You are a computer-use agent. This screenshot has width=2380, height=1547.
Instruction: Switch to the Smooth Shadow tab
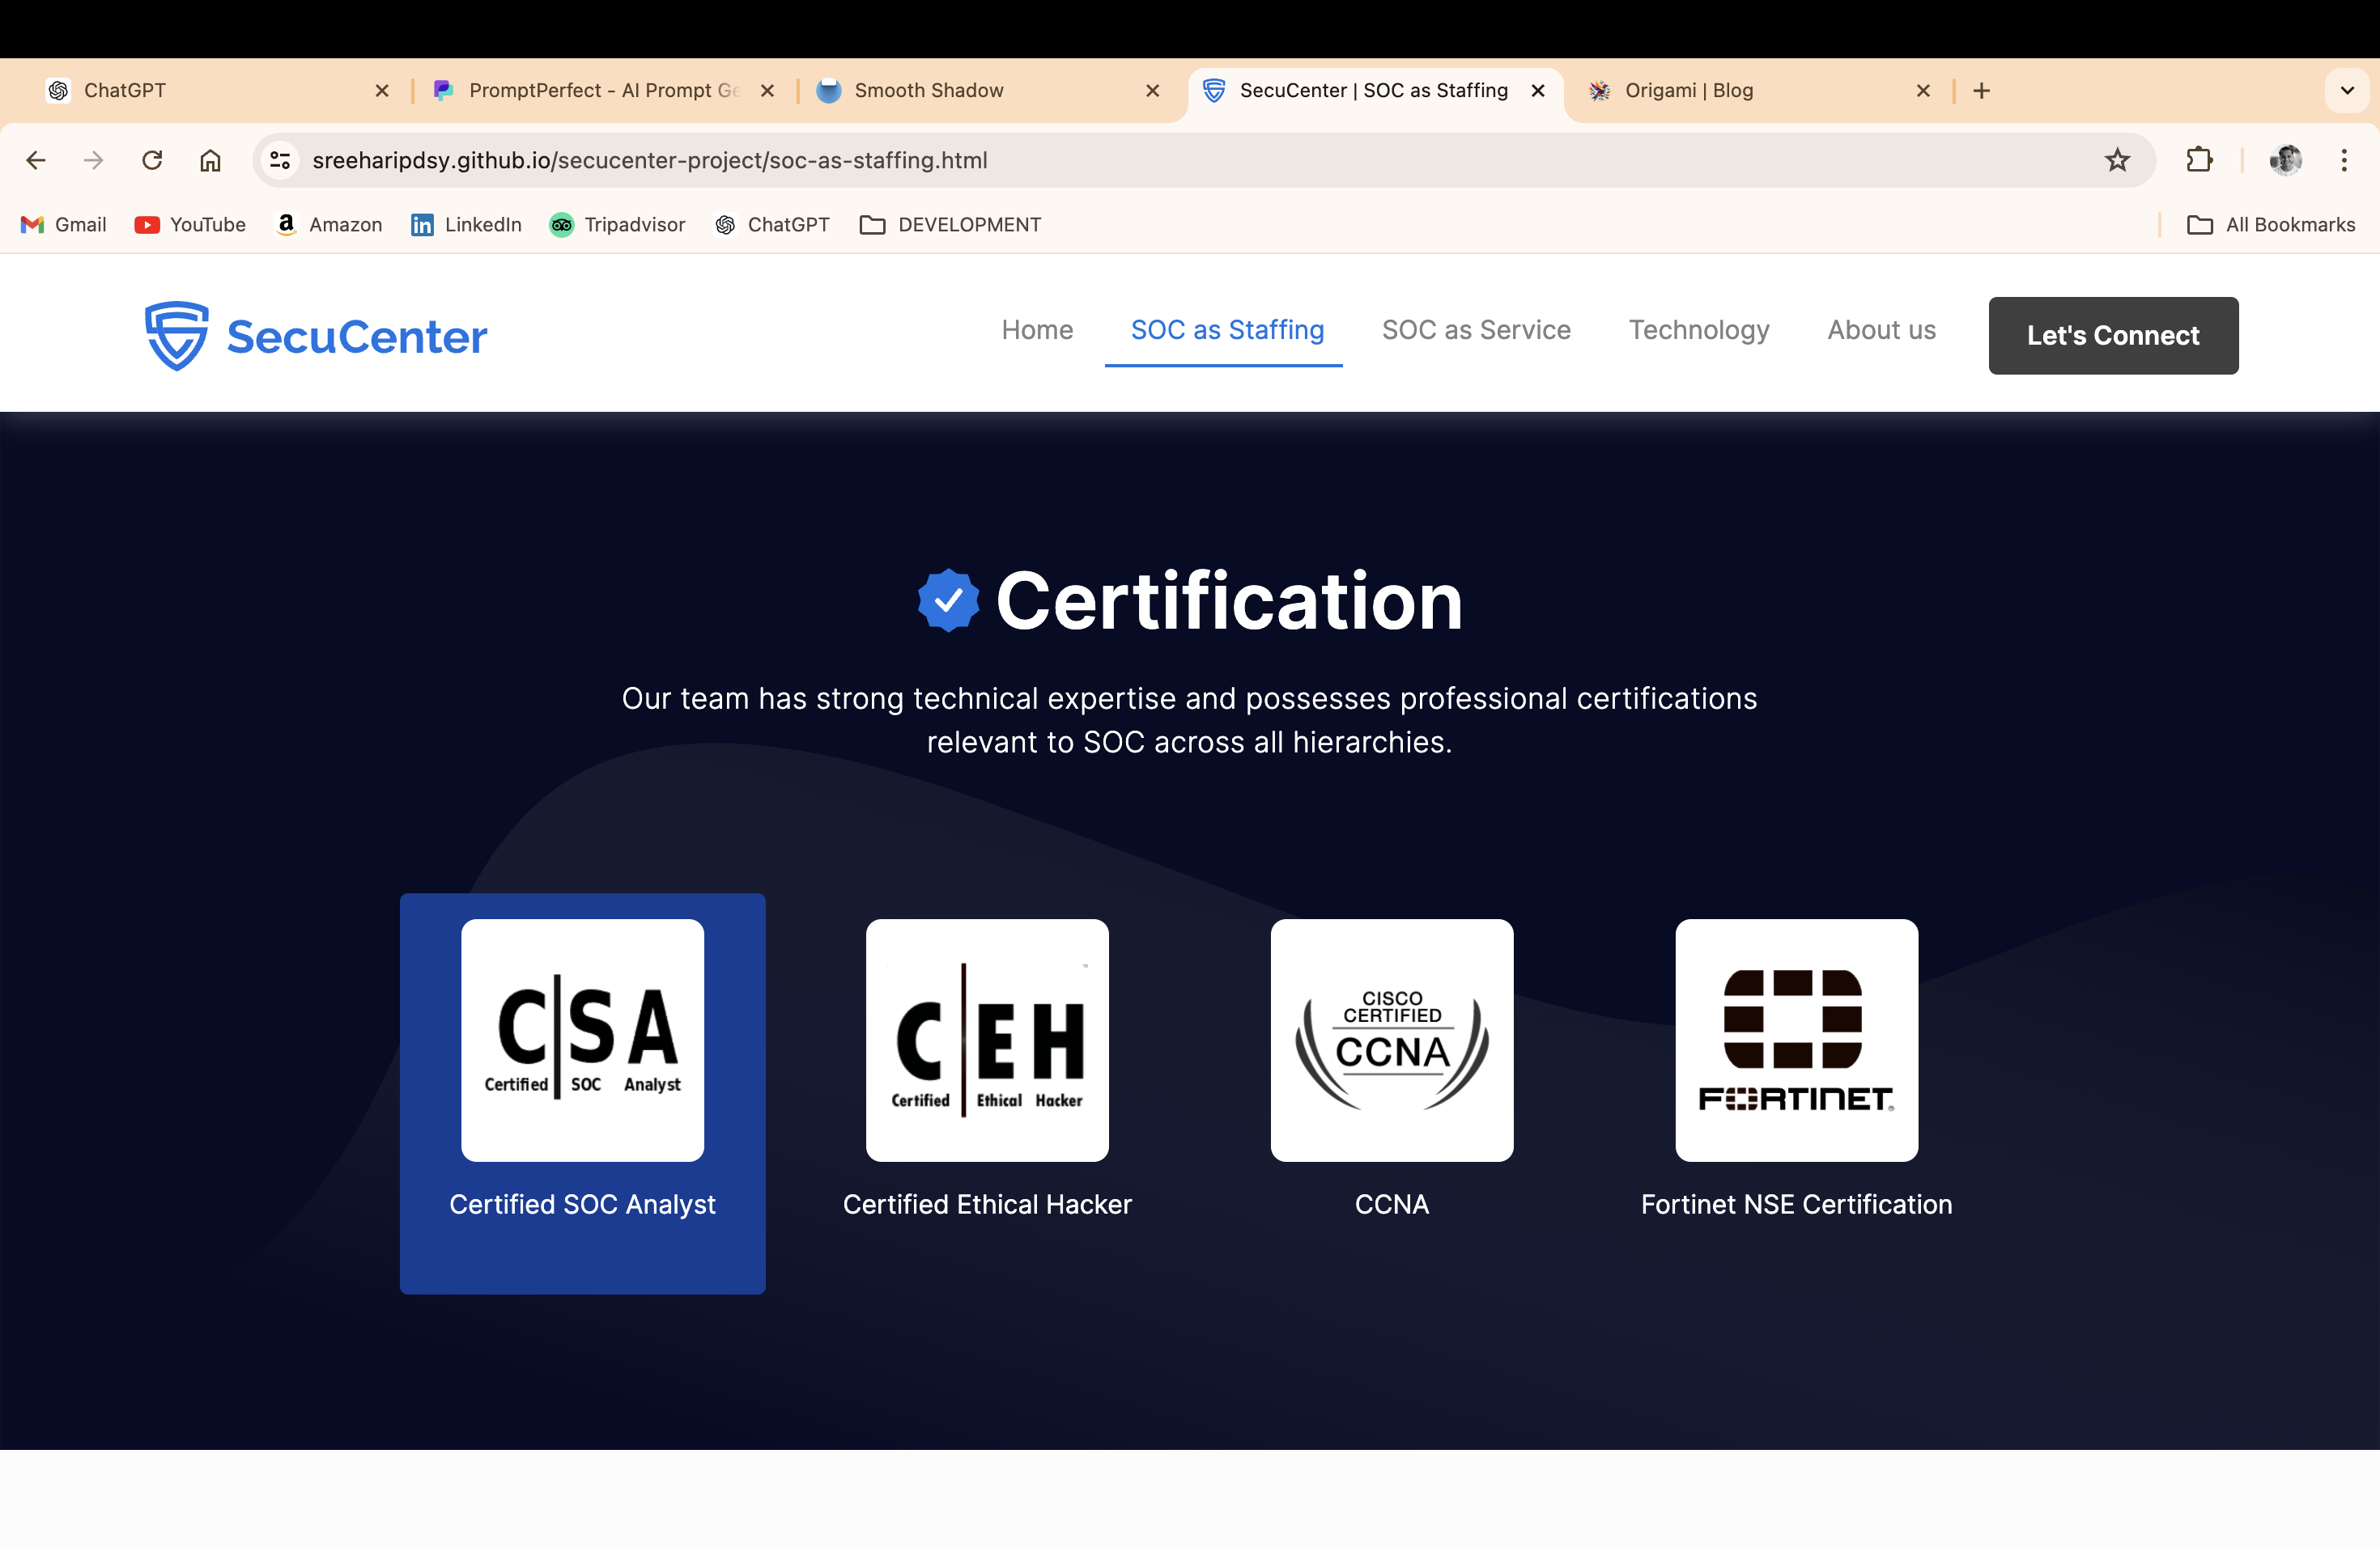pyautogui.click(x=928, y=90)
